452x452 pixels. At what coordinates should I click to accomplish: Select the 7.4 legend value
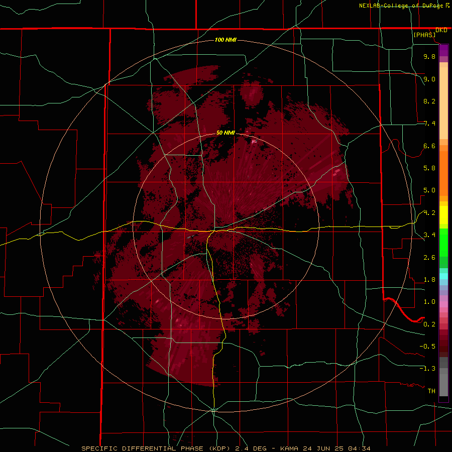tap(429, 124)
